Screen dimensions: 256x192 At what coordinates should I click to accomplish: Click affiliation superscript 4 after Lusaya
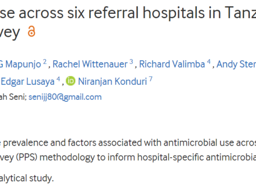(58, 79)
